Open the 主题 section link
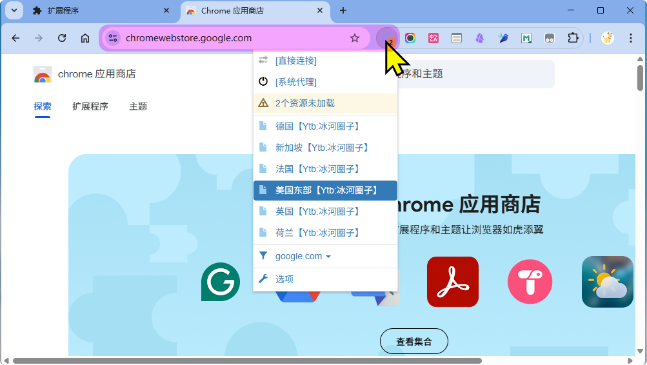Viewport: 647px width, 365px height. click(x=138, y=106)
